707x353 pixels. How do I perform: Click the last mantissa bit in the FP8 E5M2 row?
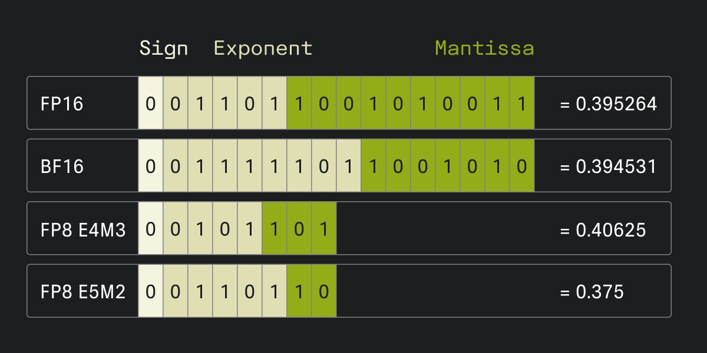click(323, 292)
